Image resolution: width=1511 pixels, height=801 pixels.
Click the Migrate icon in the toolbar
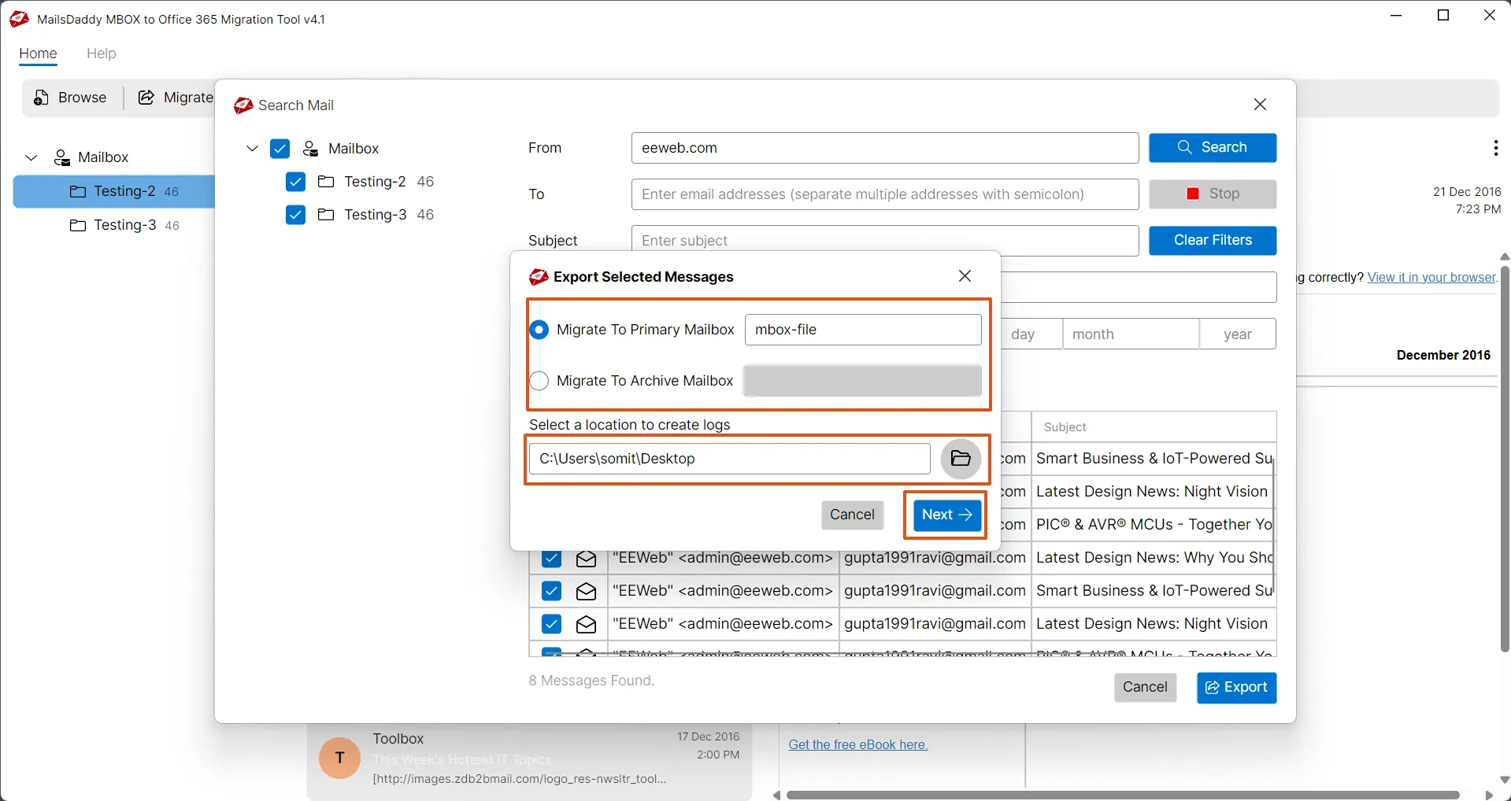[x=146, y=97]
